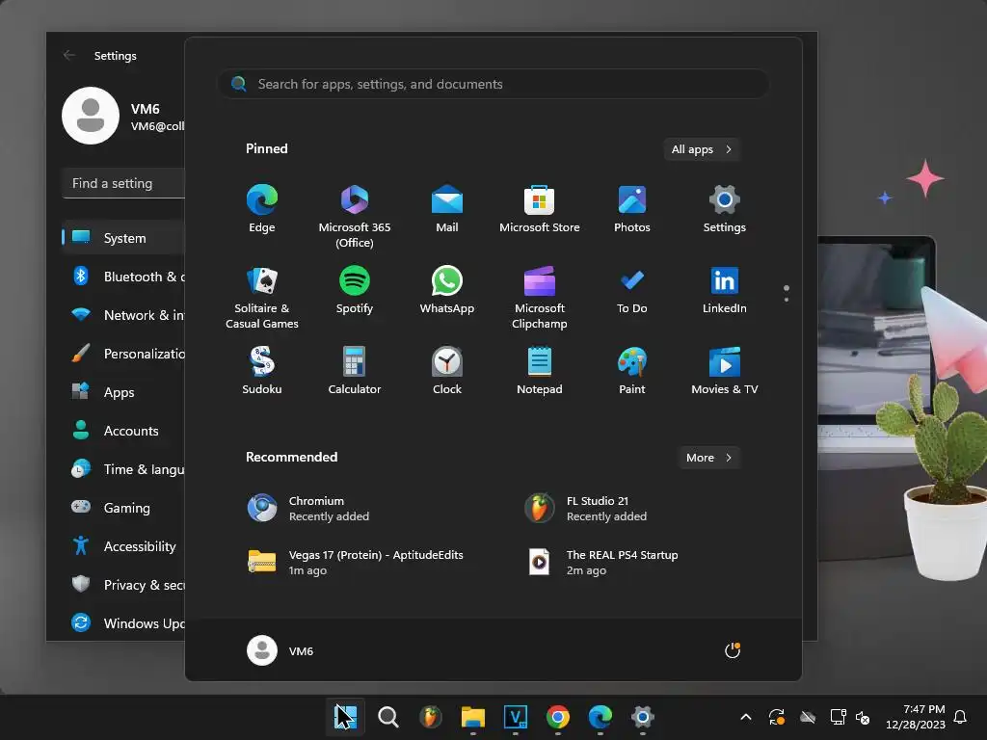Screen dimensions: 987x740
Task: Launch the Photos app
Action: coord(632,209)
